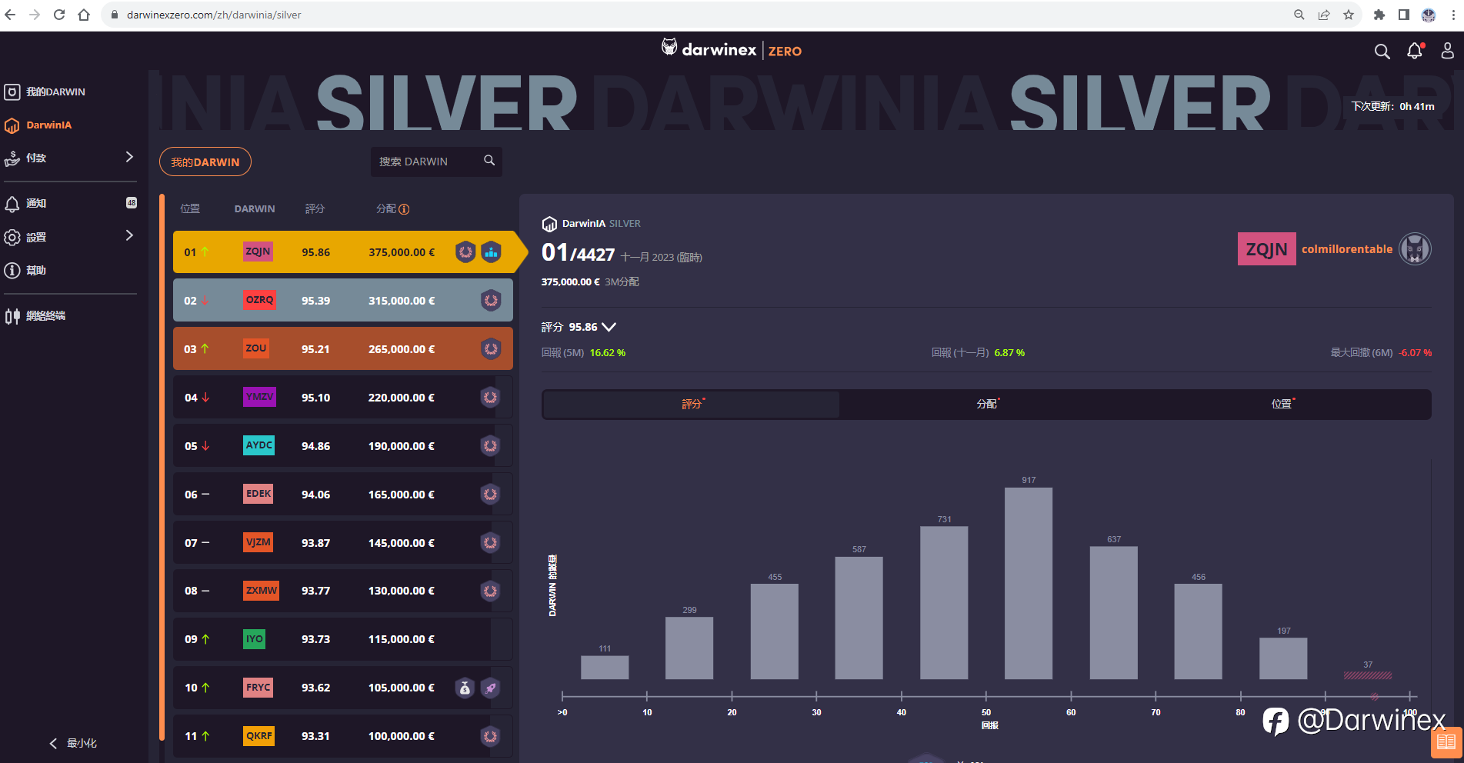Open the orange book icon at bottom right
1464x763 pixels.
click(1446, 742)
